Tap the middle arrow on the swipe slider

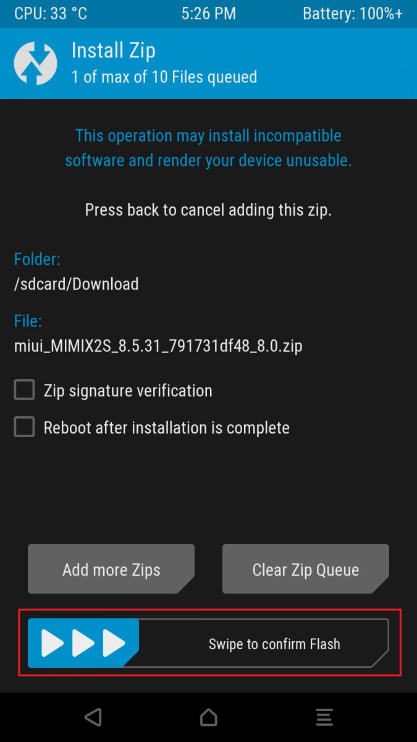(x=83, y=643)
